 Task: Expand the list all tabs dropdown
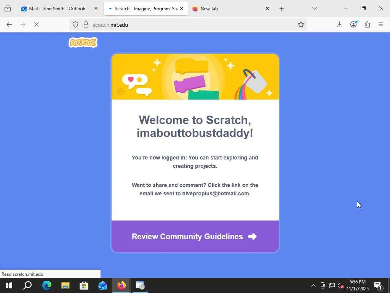click(x=314, y=8)
